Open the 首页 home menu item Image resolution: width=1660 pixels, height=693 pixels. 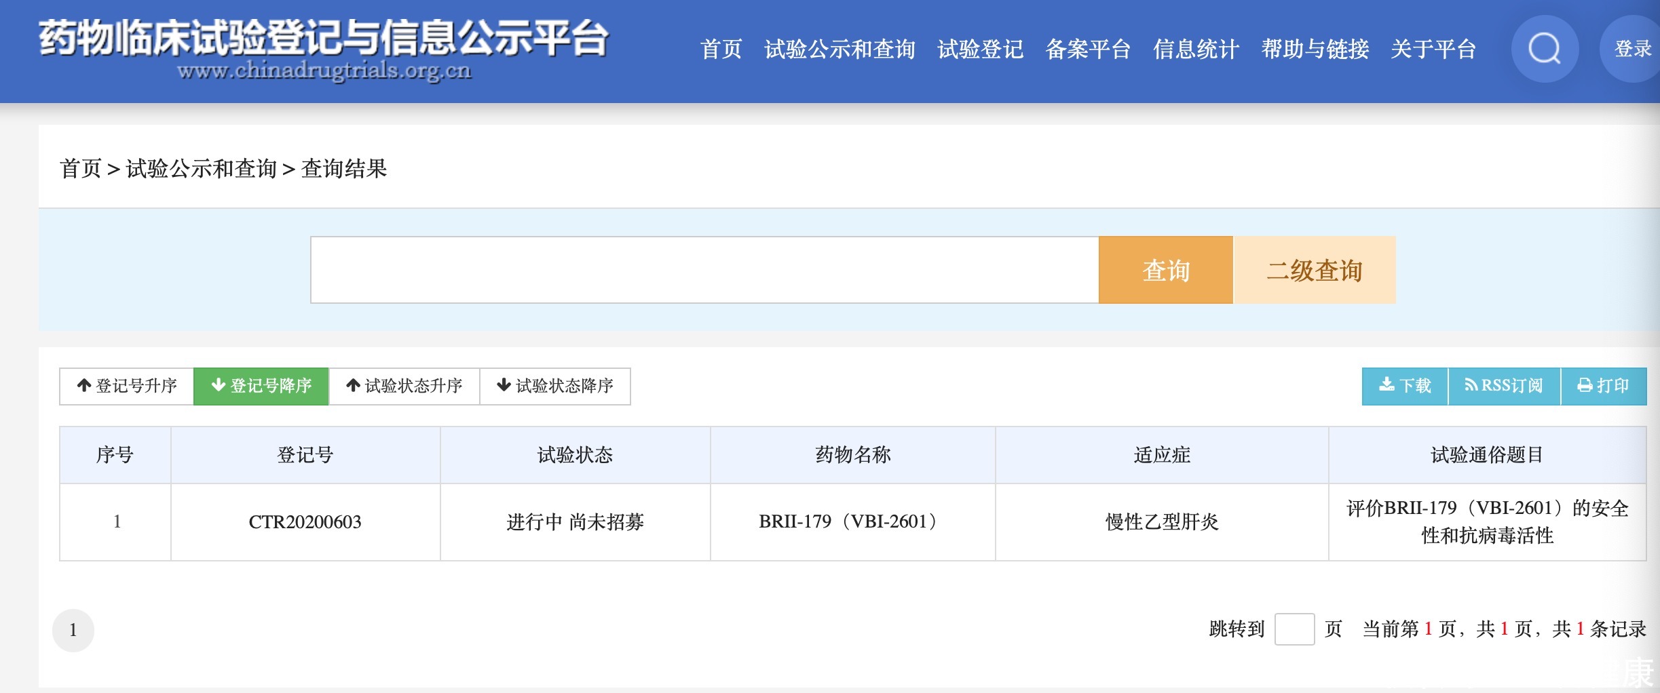click(x=721, y=49)
